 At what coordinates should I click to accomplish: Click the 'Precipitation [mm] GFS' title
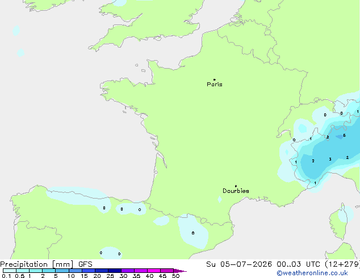pos(46,264)
